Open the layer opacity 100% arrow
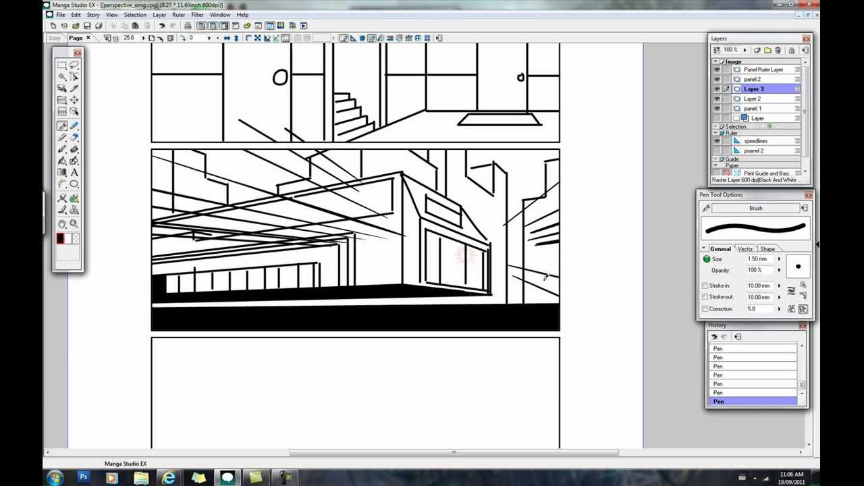 (x=745, y=50)
